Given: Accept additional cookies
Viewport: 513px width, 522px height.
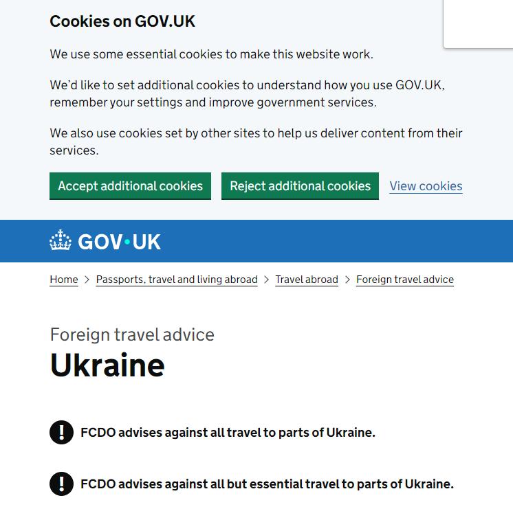Looking at the screenshot, I should 131,186.
